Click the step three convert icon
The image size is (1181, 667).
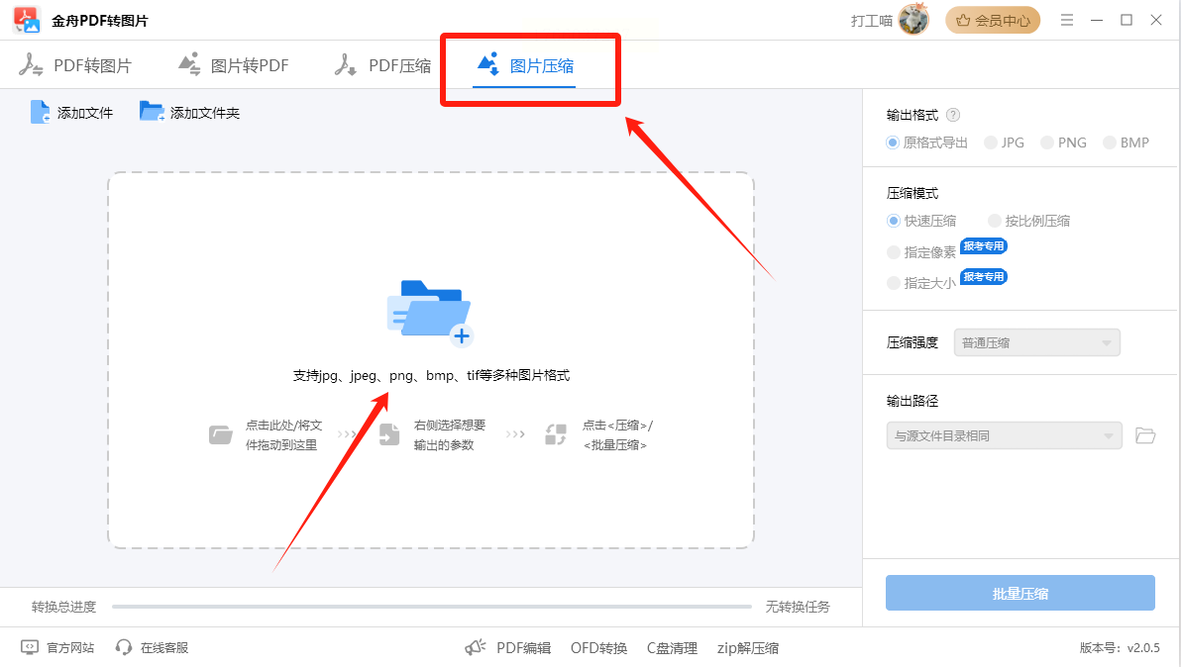point(556,434)
